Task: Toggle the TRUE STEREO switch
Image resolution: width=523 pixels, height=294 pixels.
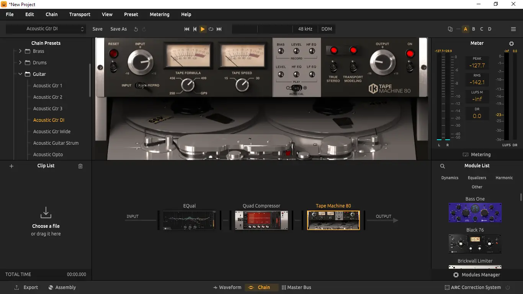Action: [x=333, y=66]
